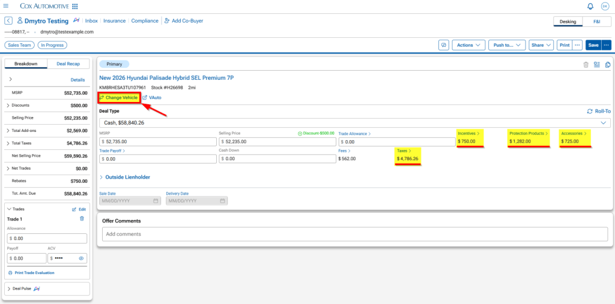This screenshot has height=304, width=615.
Task: Expand the Total Taxes row
Action: pyautogui.click(x=8, y=143)
